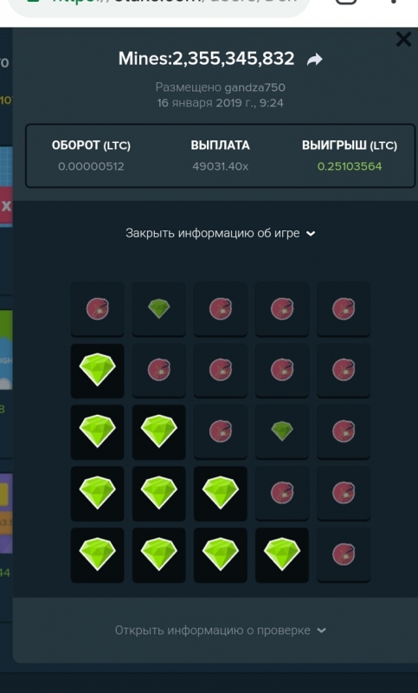Click the username gandza750
418x693 pixels.
(x=254, y=87)
